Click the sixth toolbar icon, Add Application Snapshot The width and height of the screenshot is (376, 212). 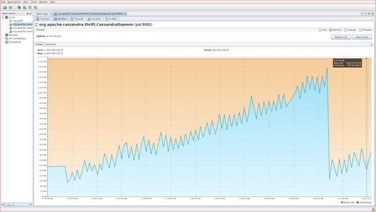coord(35,8)
